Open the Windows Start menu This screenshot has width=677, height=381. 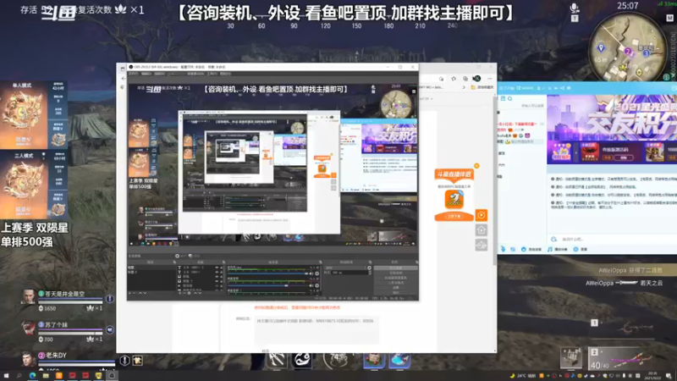(6, 375)
